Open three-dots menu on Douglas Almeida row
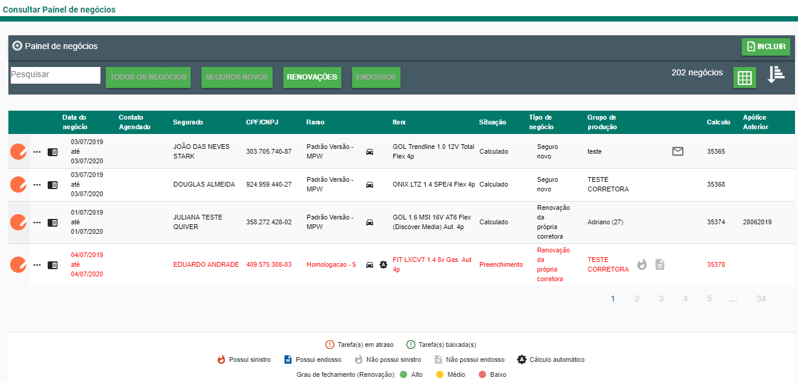Screen dimensions: 798x387 (37, 185)
